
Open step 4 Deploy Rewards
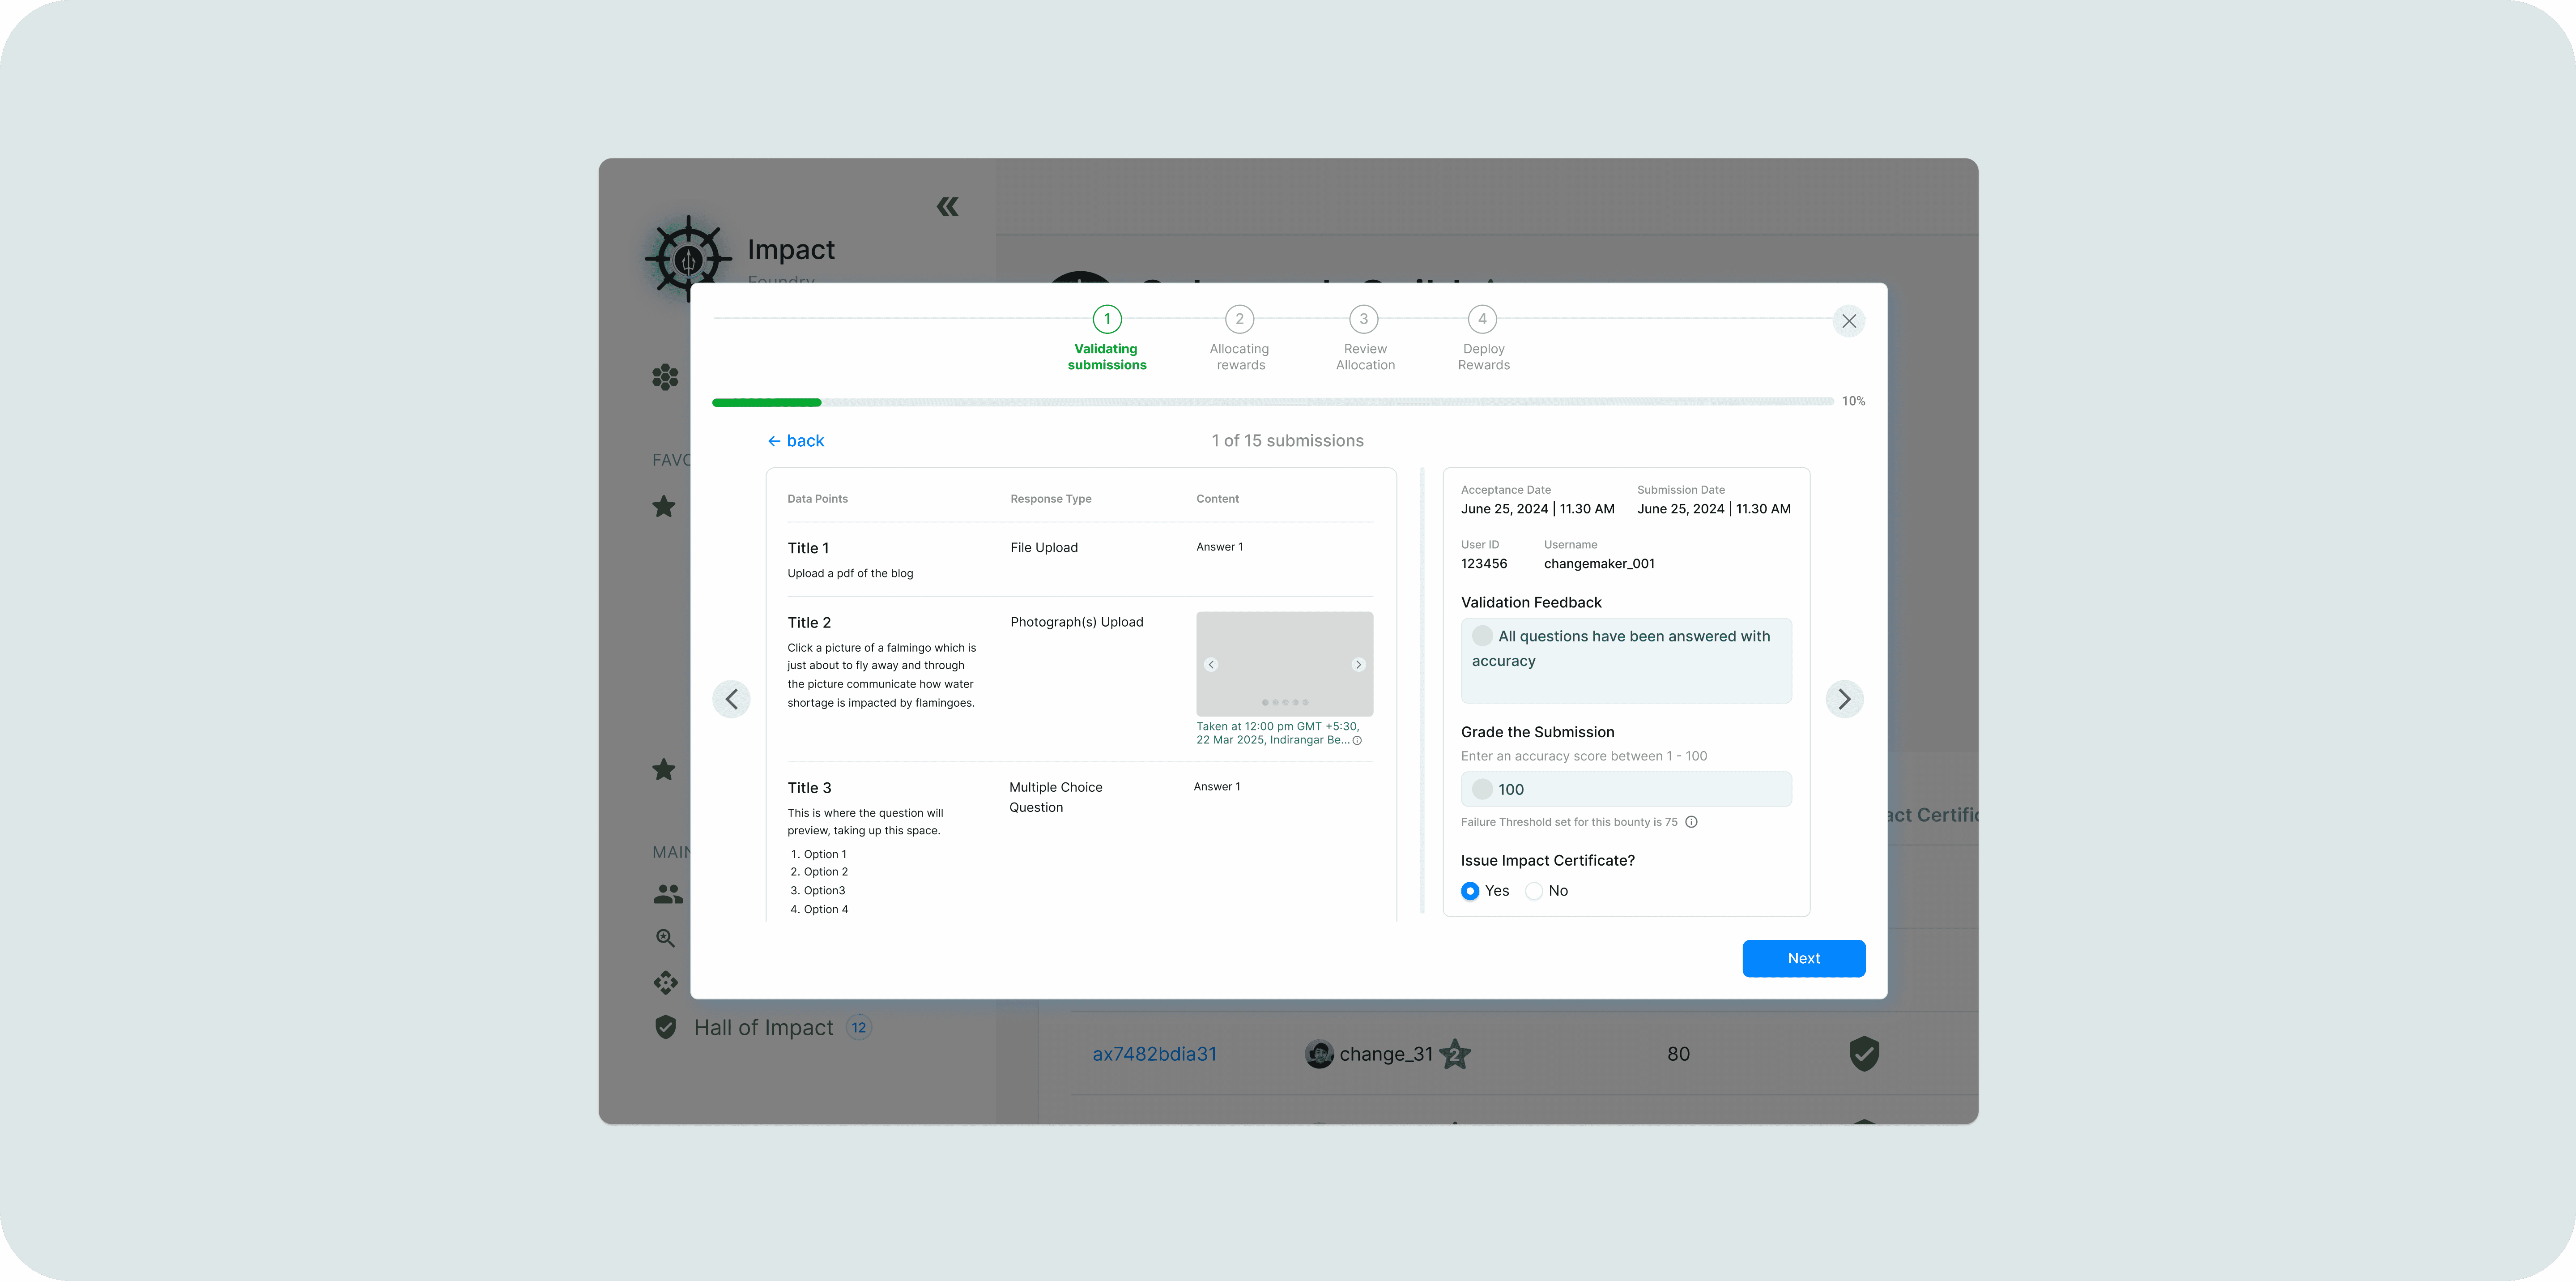pyautogui.click(x=1482, y=320)
